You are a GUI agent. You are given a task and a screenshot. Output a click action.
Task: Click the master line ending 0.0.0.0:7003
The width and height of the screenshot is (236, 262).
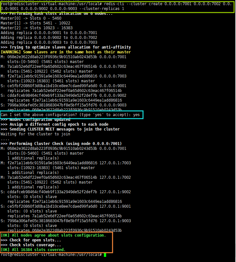(63, 76)
